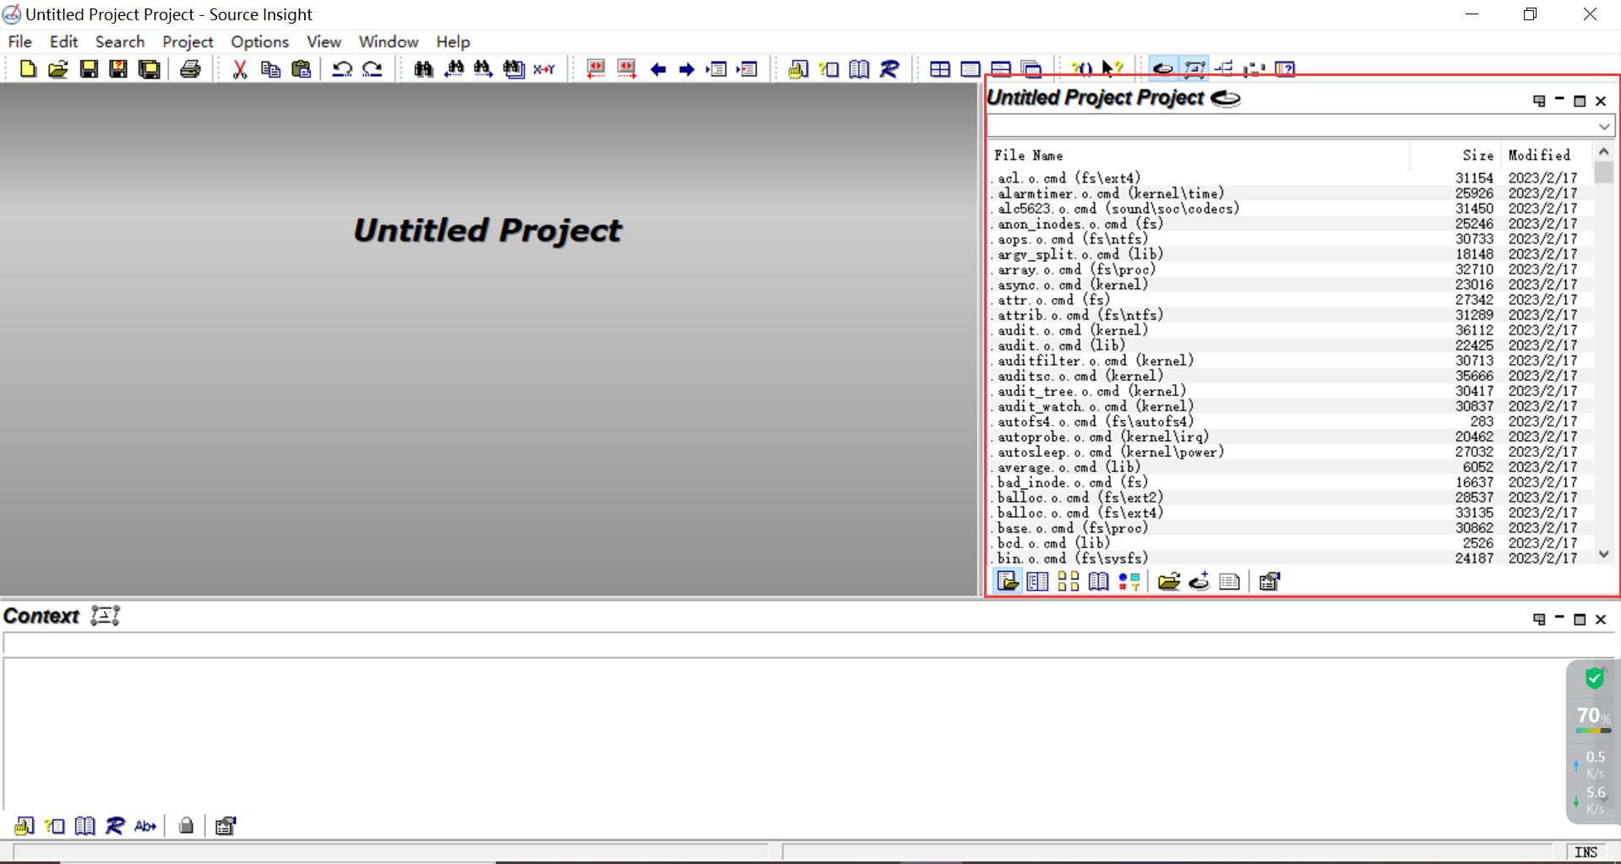Click the Print toolbar icon
The image size is (1621, 864).
pos(190,69)
